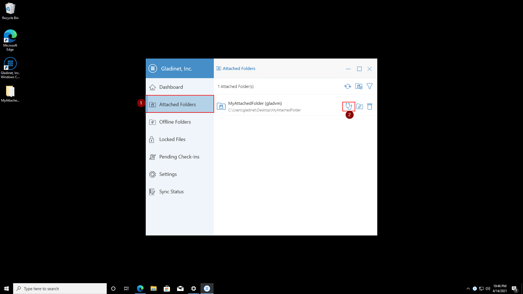This screenshot has width=523, height=294.
Task: View Sync Status
Action: pyautogui.click(x=180, y=192)
